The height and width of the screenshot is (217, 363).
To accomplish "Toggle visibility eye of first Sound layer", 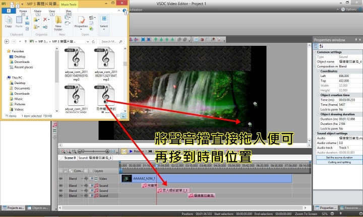I will 60,186.
